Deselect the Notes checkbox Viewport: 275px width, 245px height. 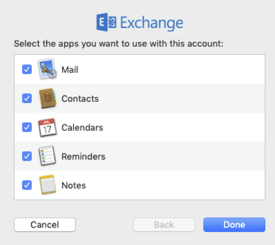(27, 185)
